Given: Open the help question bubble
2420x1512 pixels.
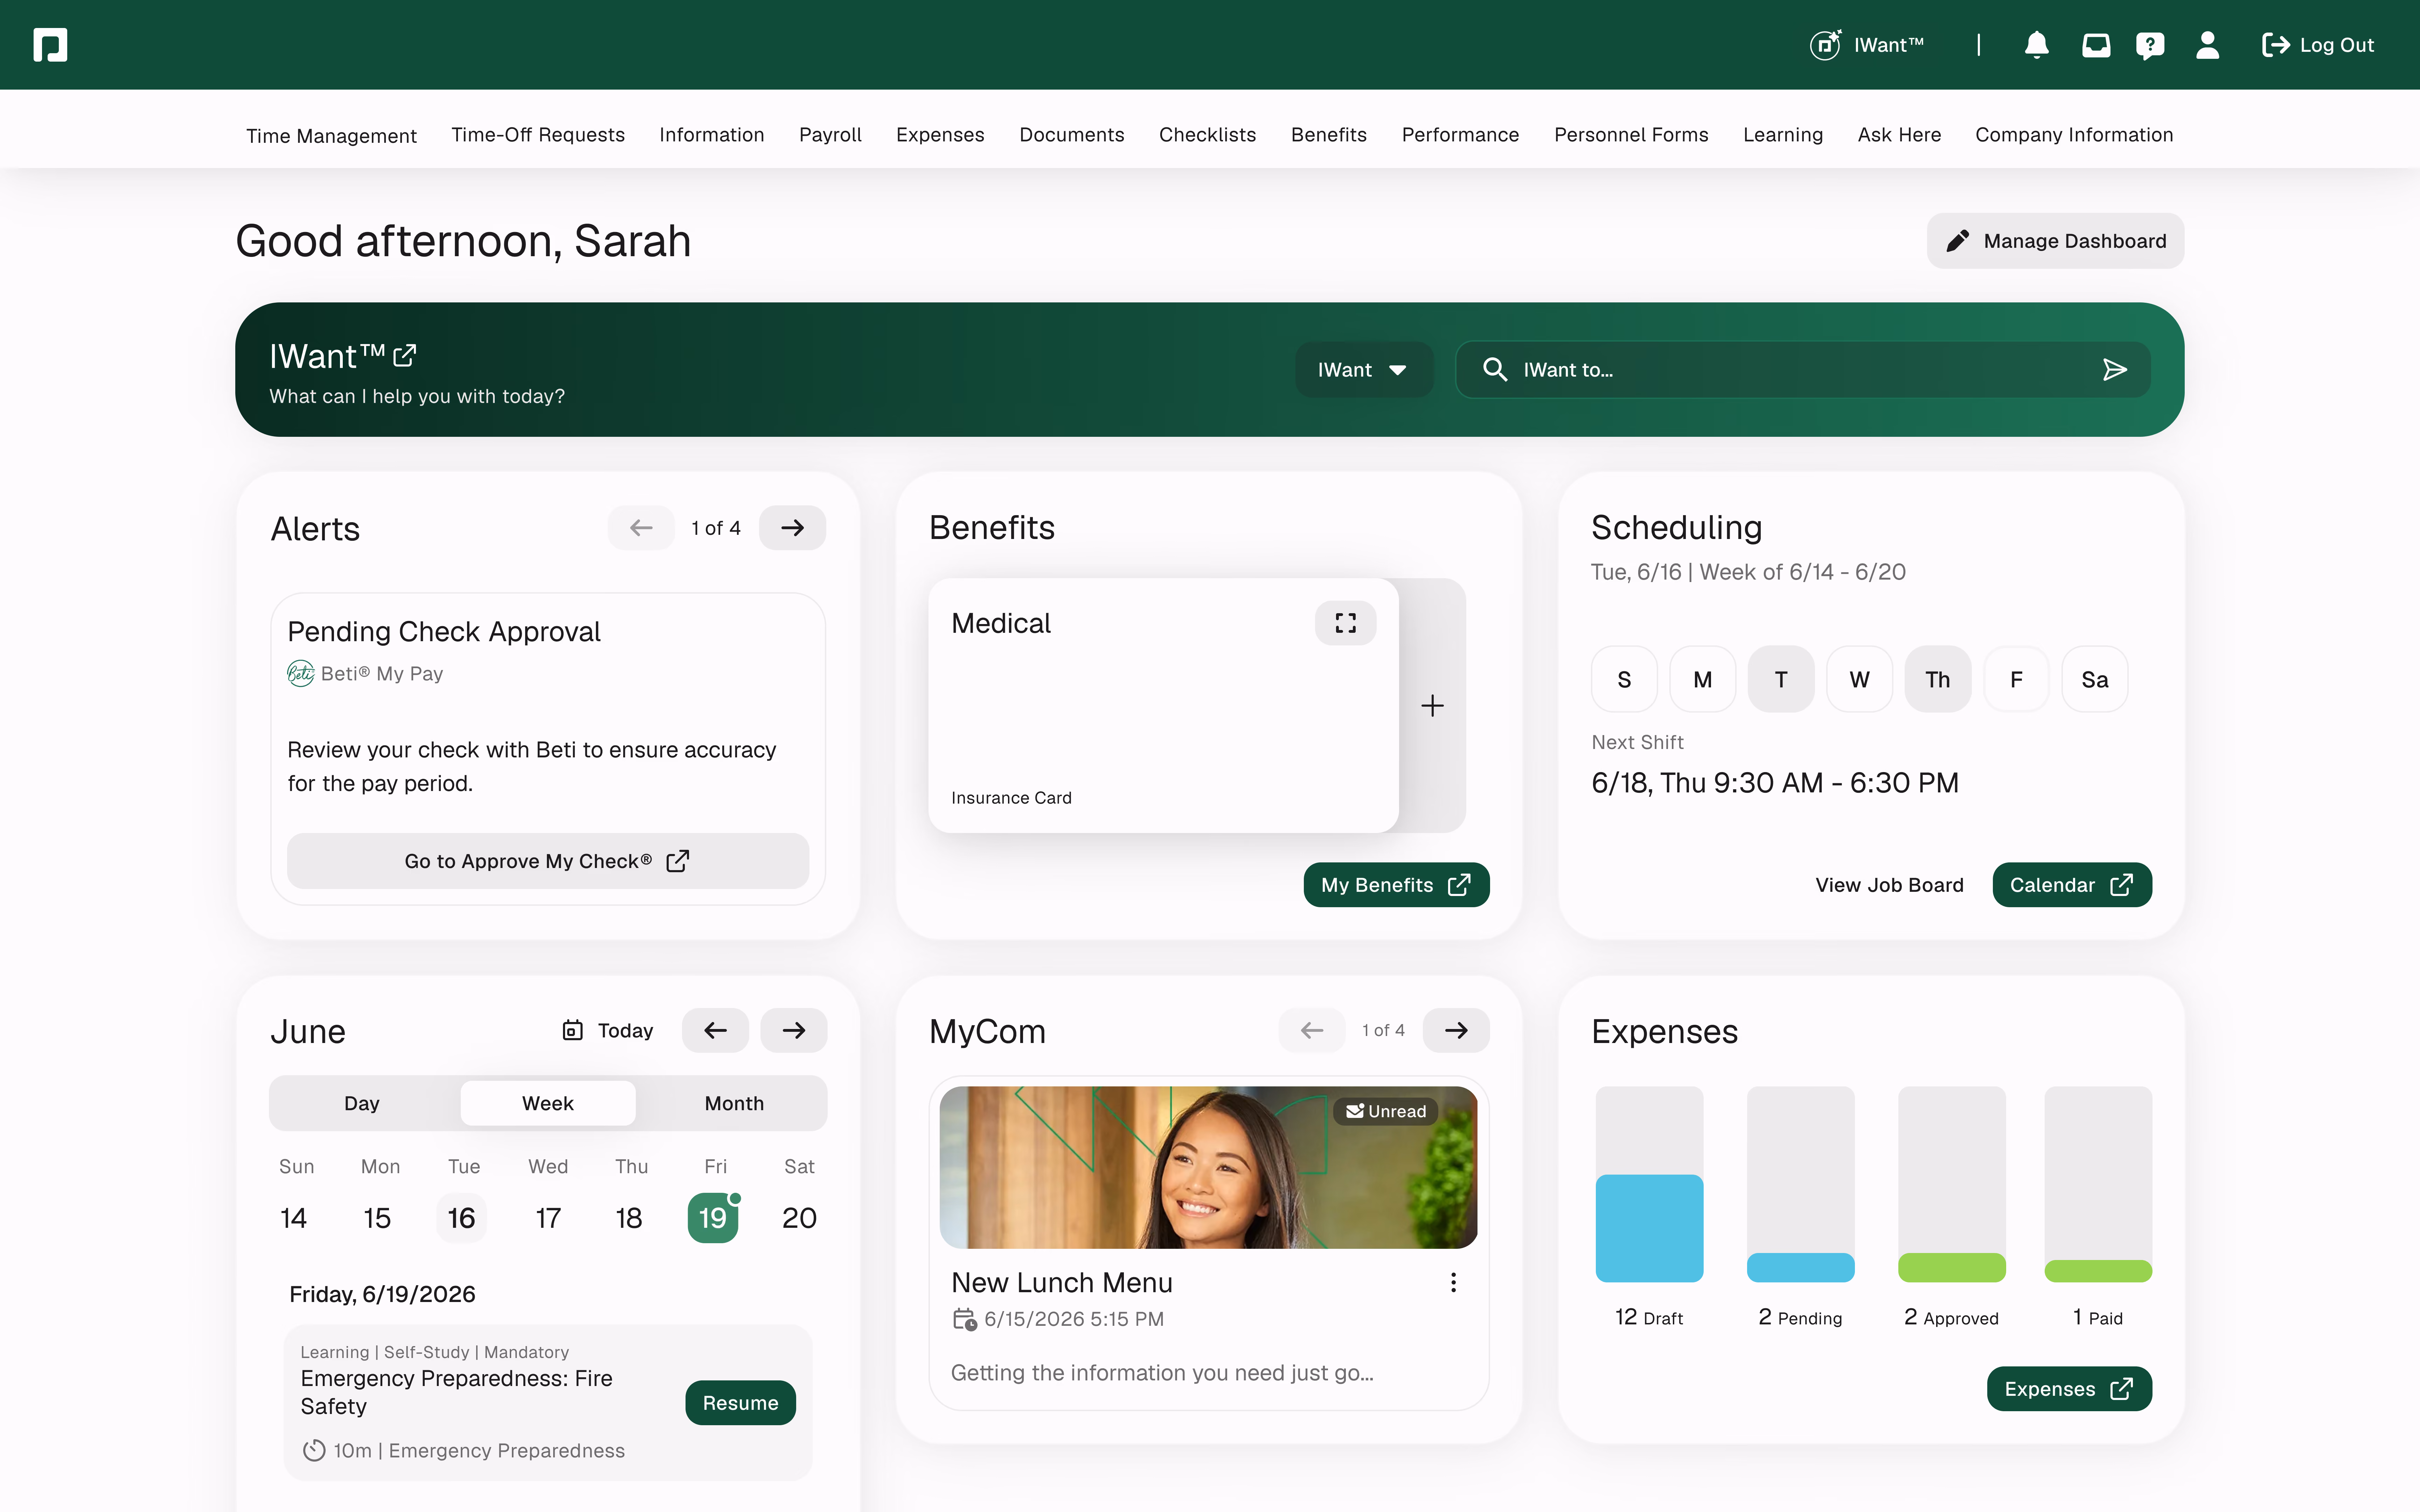Looking at the screenshot, I should [2150, 45].
